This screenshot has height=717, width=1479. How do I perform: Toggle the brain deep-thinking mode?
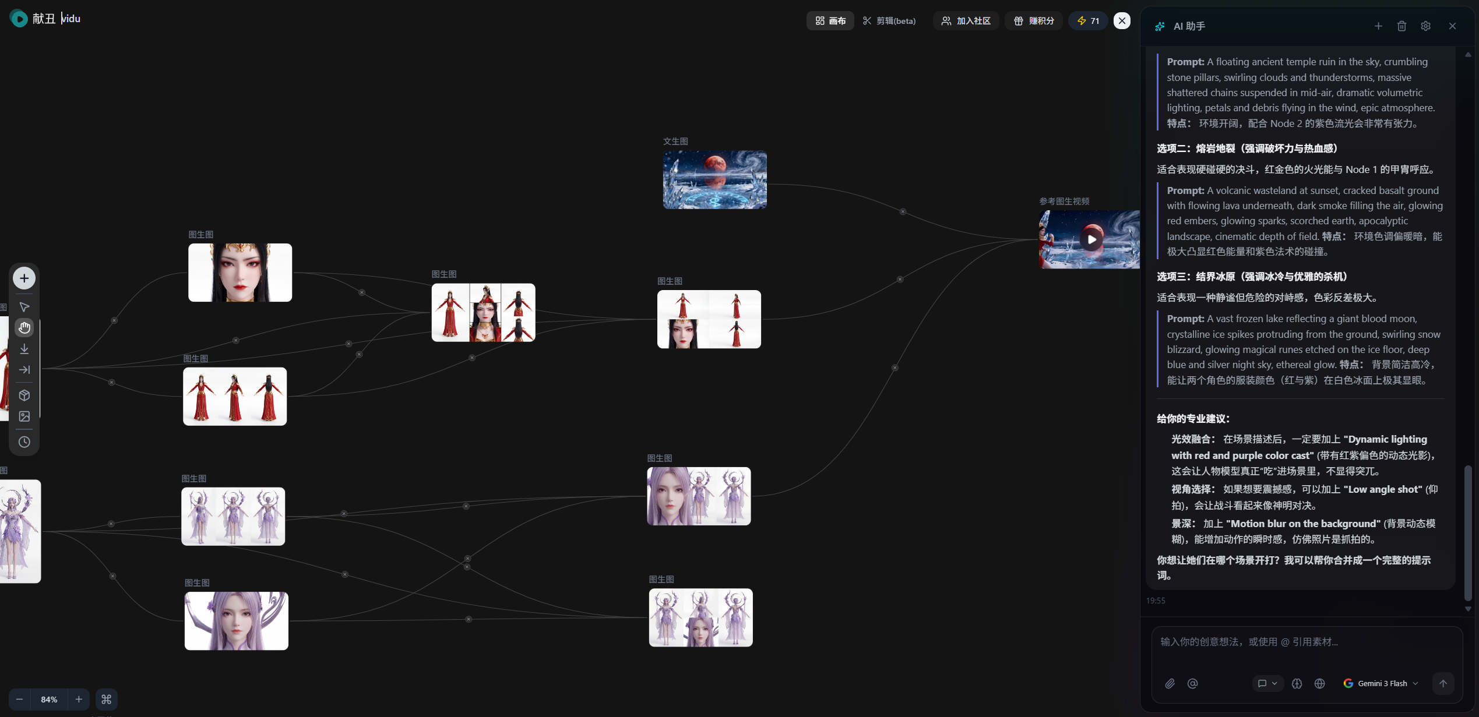[1297, 684]
